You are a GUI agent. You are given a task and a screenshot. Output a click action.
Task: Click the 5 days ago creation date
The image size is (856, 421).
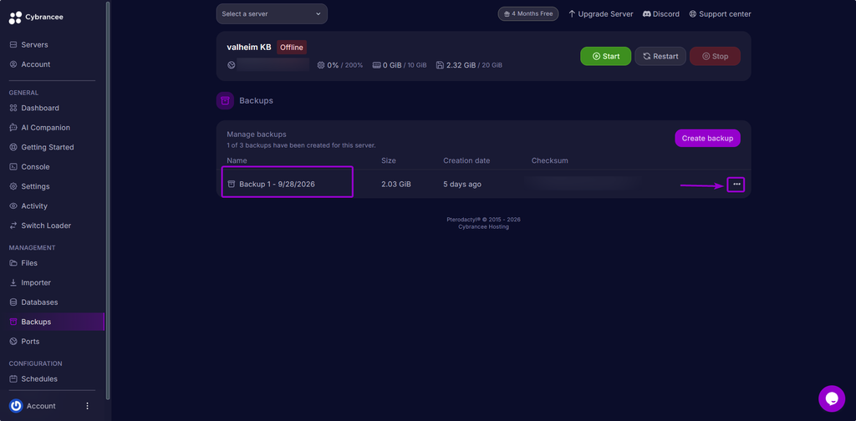[462, 185]
